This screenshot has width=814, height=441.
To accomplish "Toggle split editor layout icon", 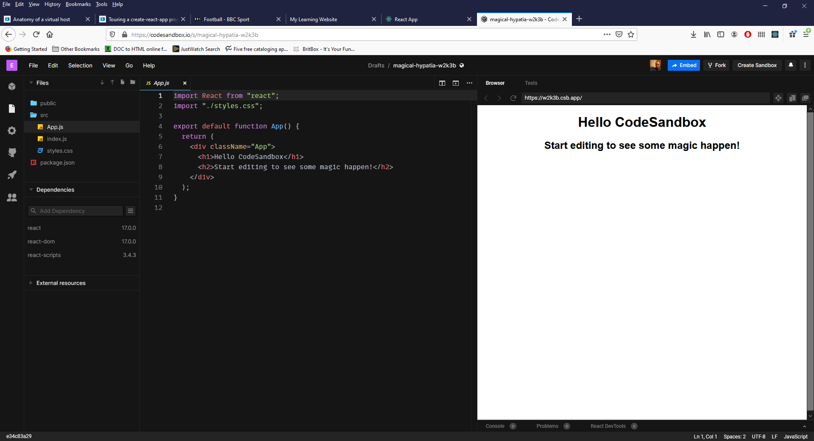I will coord(442,83).
